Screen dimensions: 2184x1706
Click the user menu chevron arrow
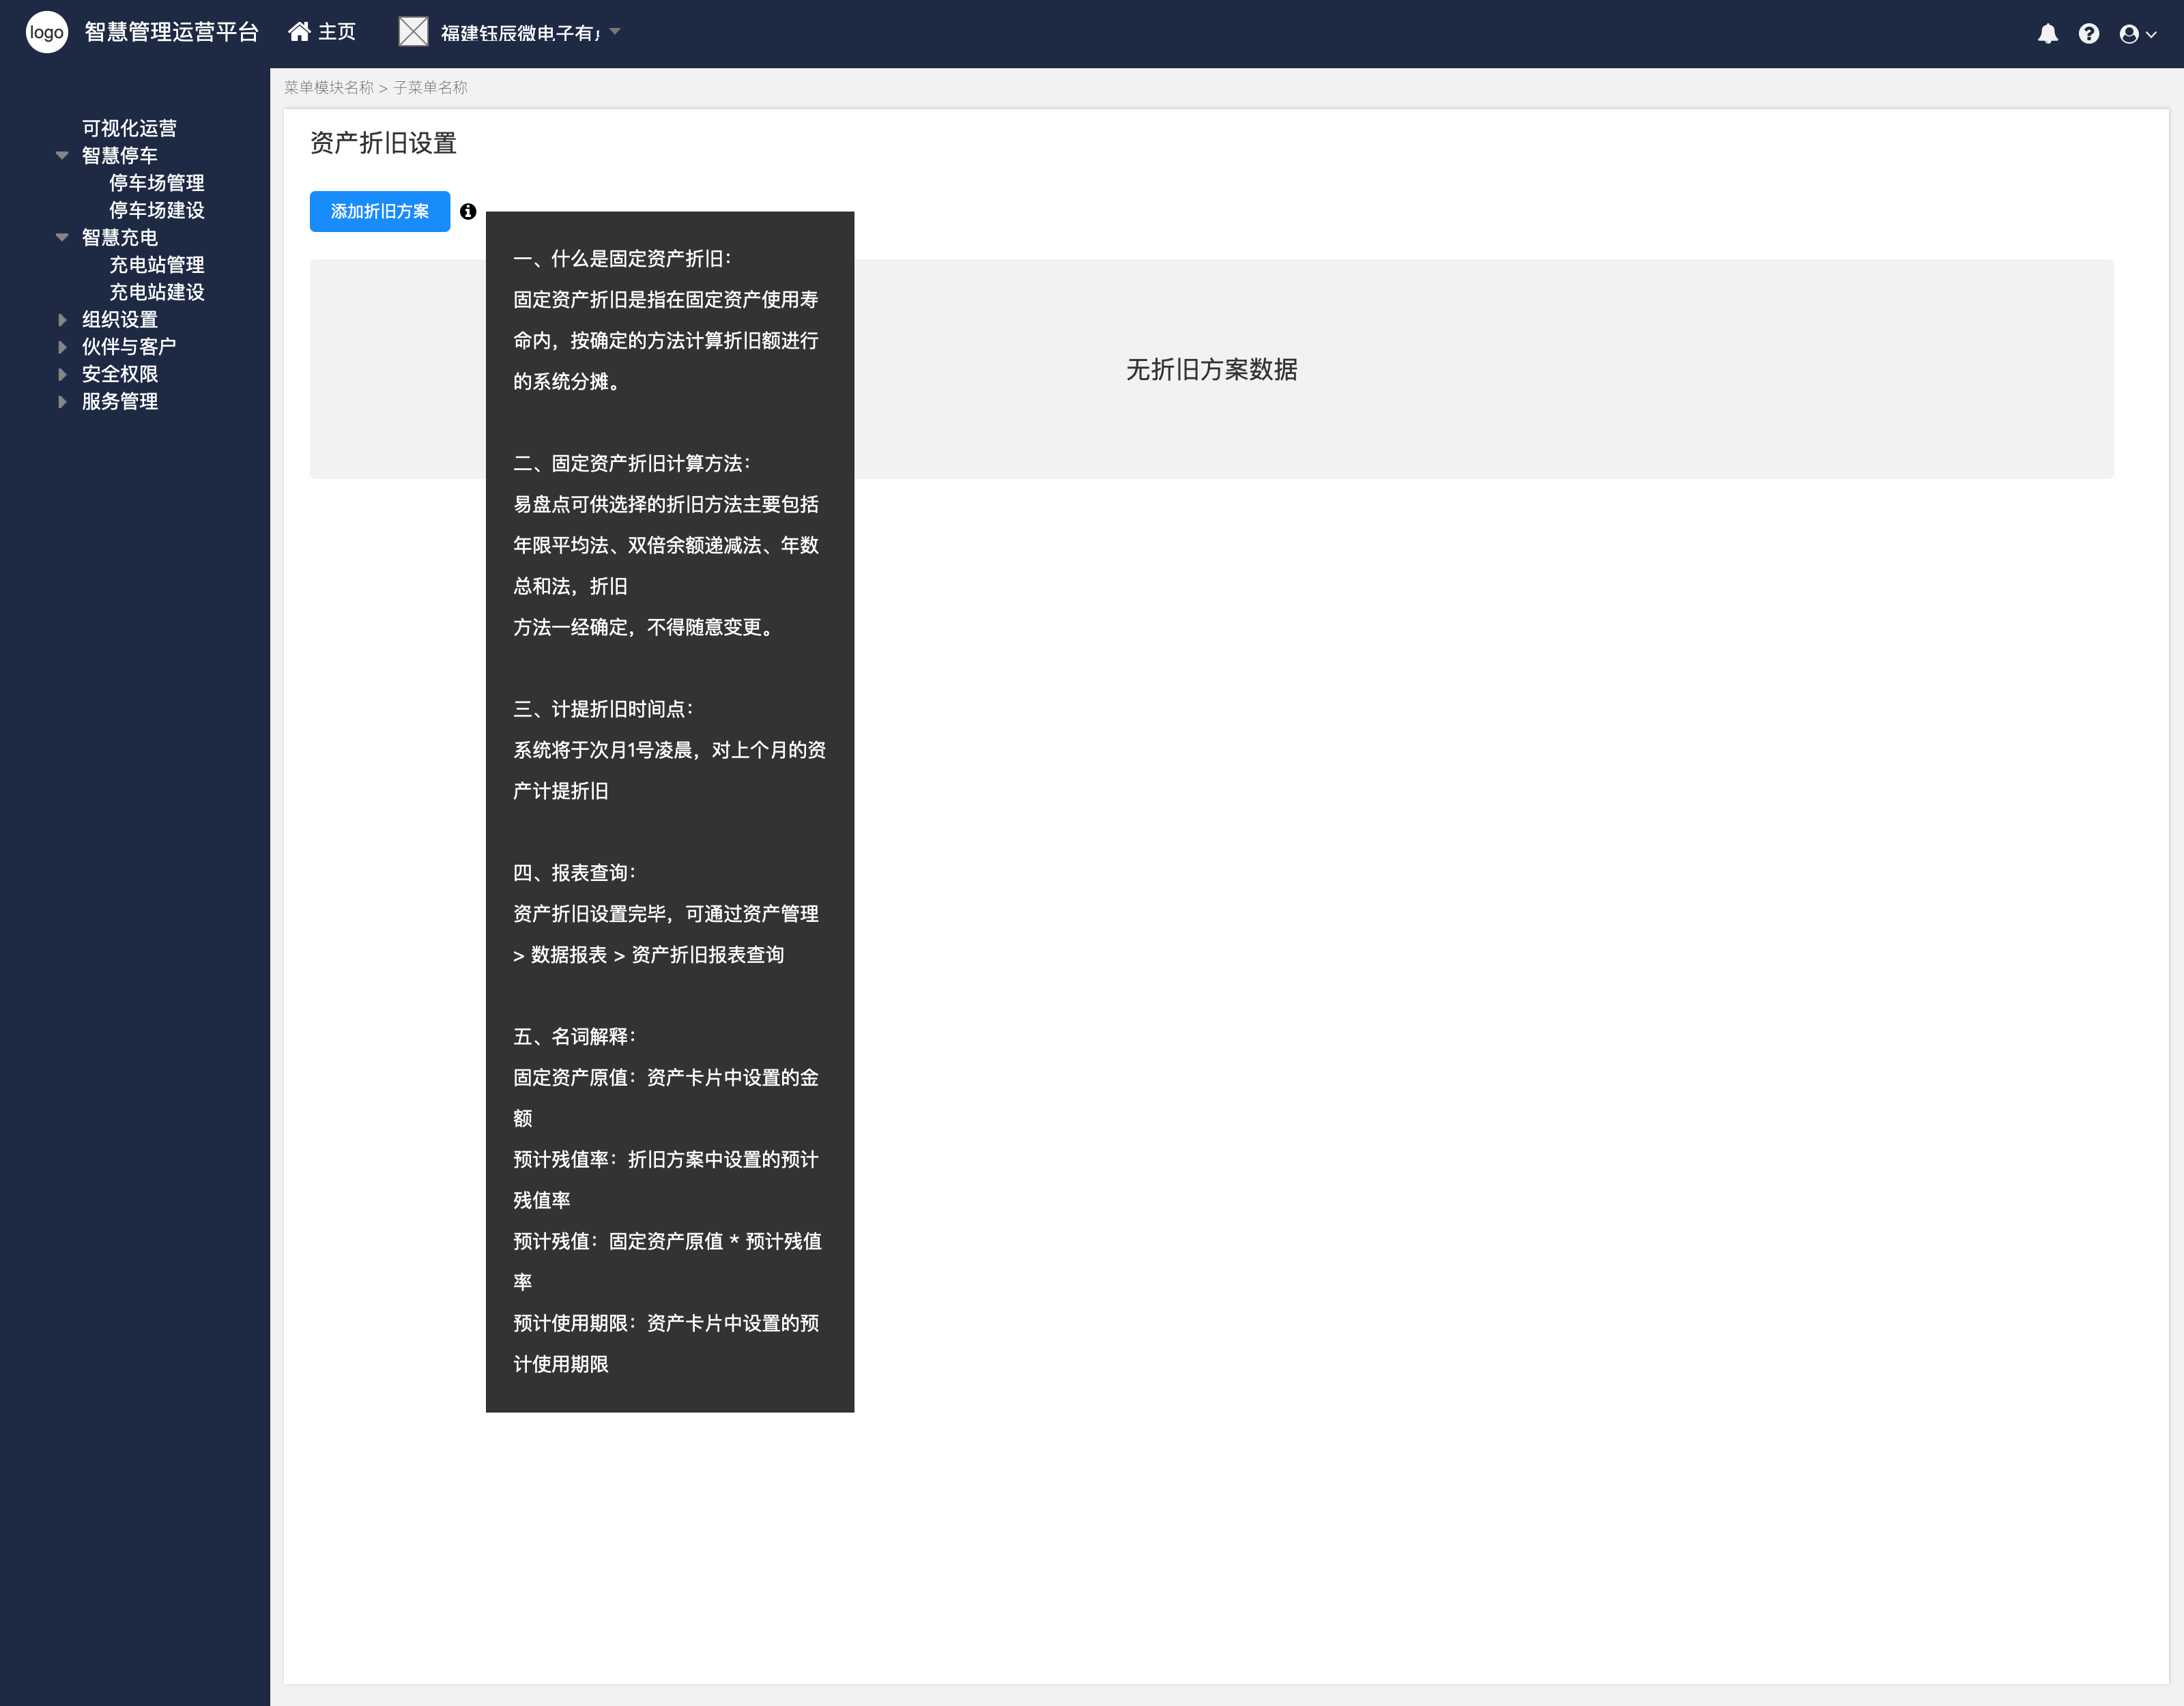(2151, 35)
